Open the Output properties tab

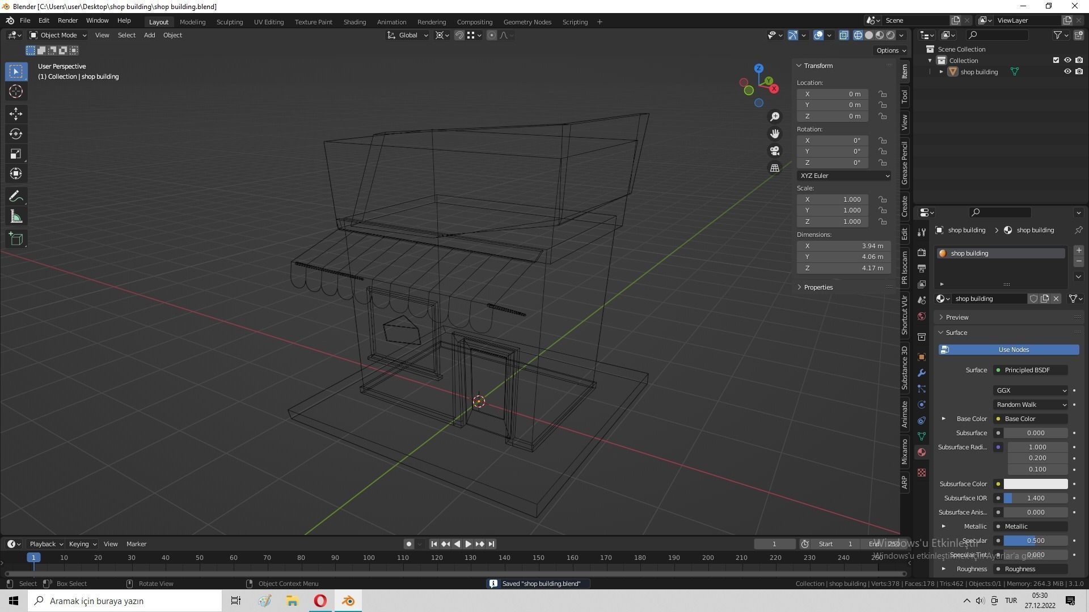922,269
